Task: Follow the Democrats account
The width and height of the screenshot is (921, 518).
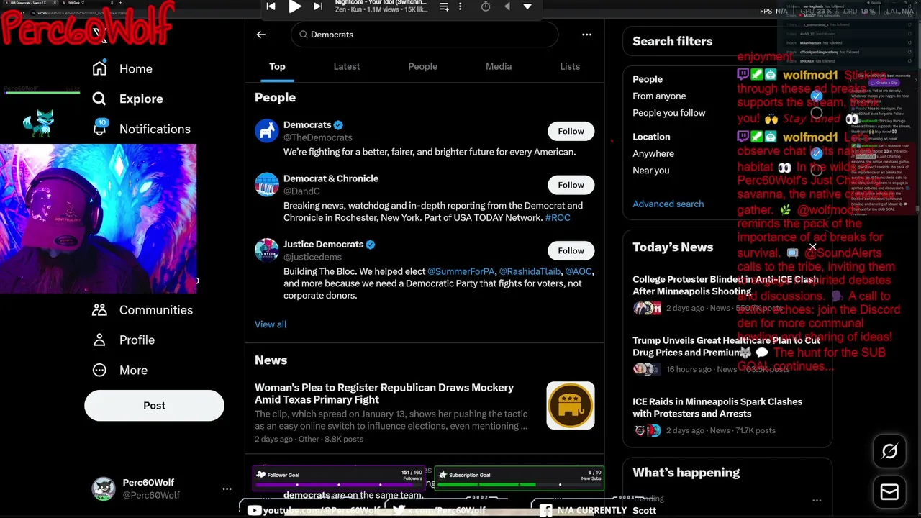Action: (x=571, y=131)
